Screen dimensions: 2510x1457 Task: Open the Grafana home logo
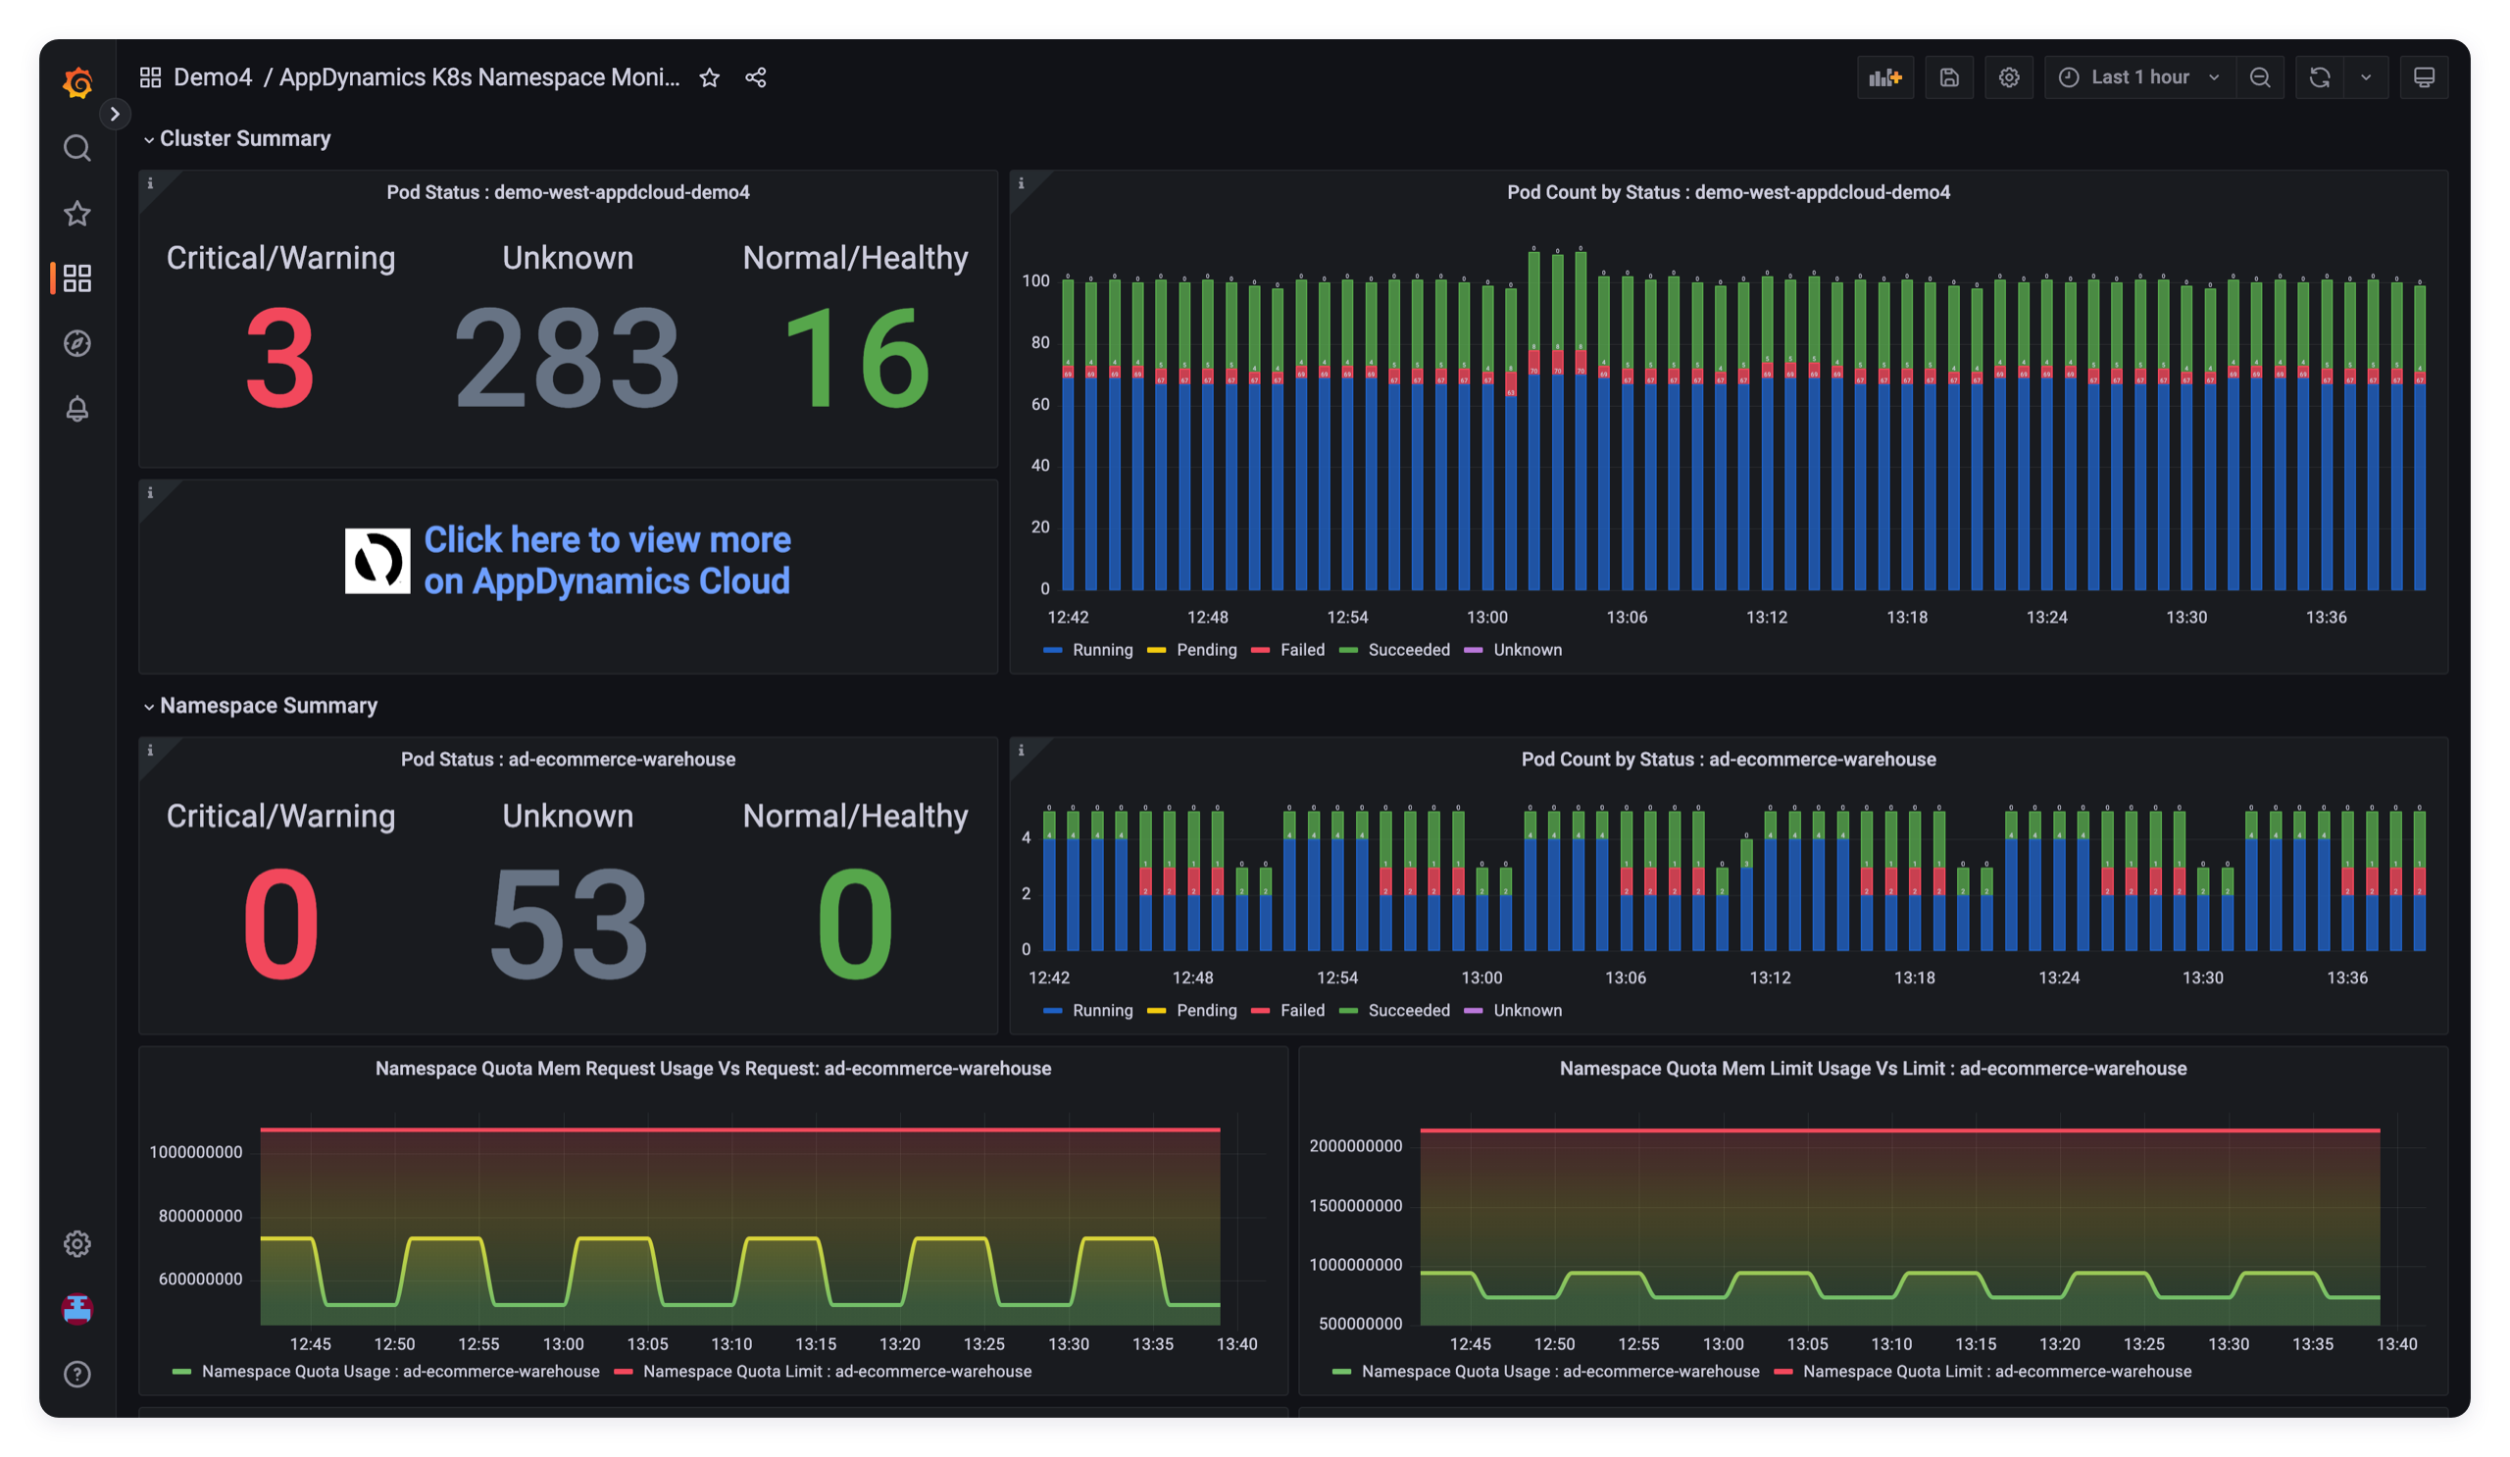click(x=77, y=82)
